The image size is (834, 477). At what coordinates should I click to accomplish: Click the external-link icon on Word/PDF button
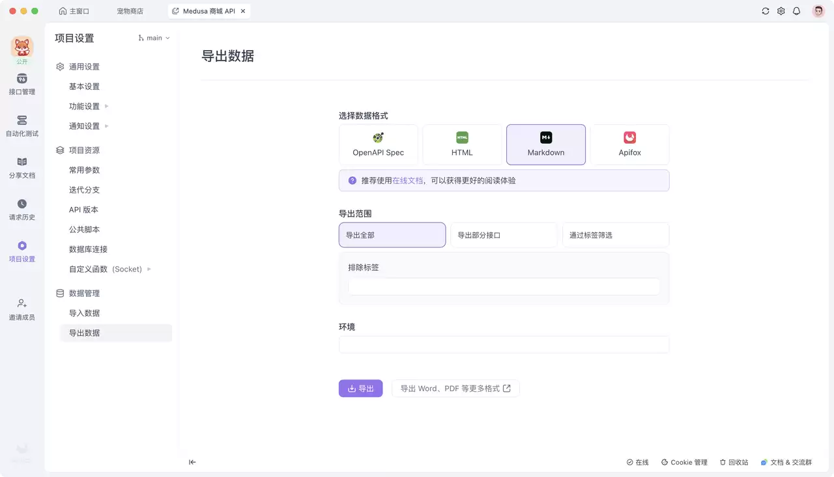(507, 388)
